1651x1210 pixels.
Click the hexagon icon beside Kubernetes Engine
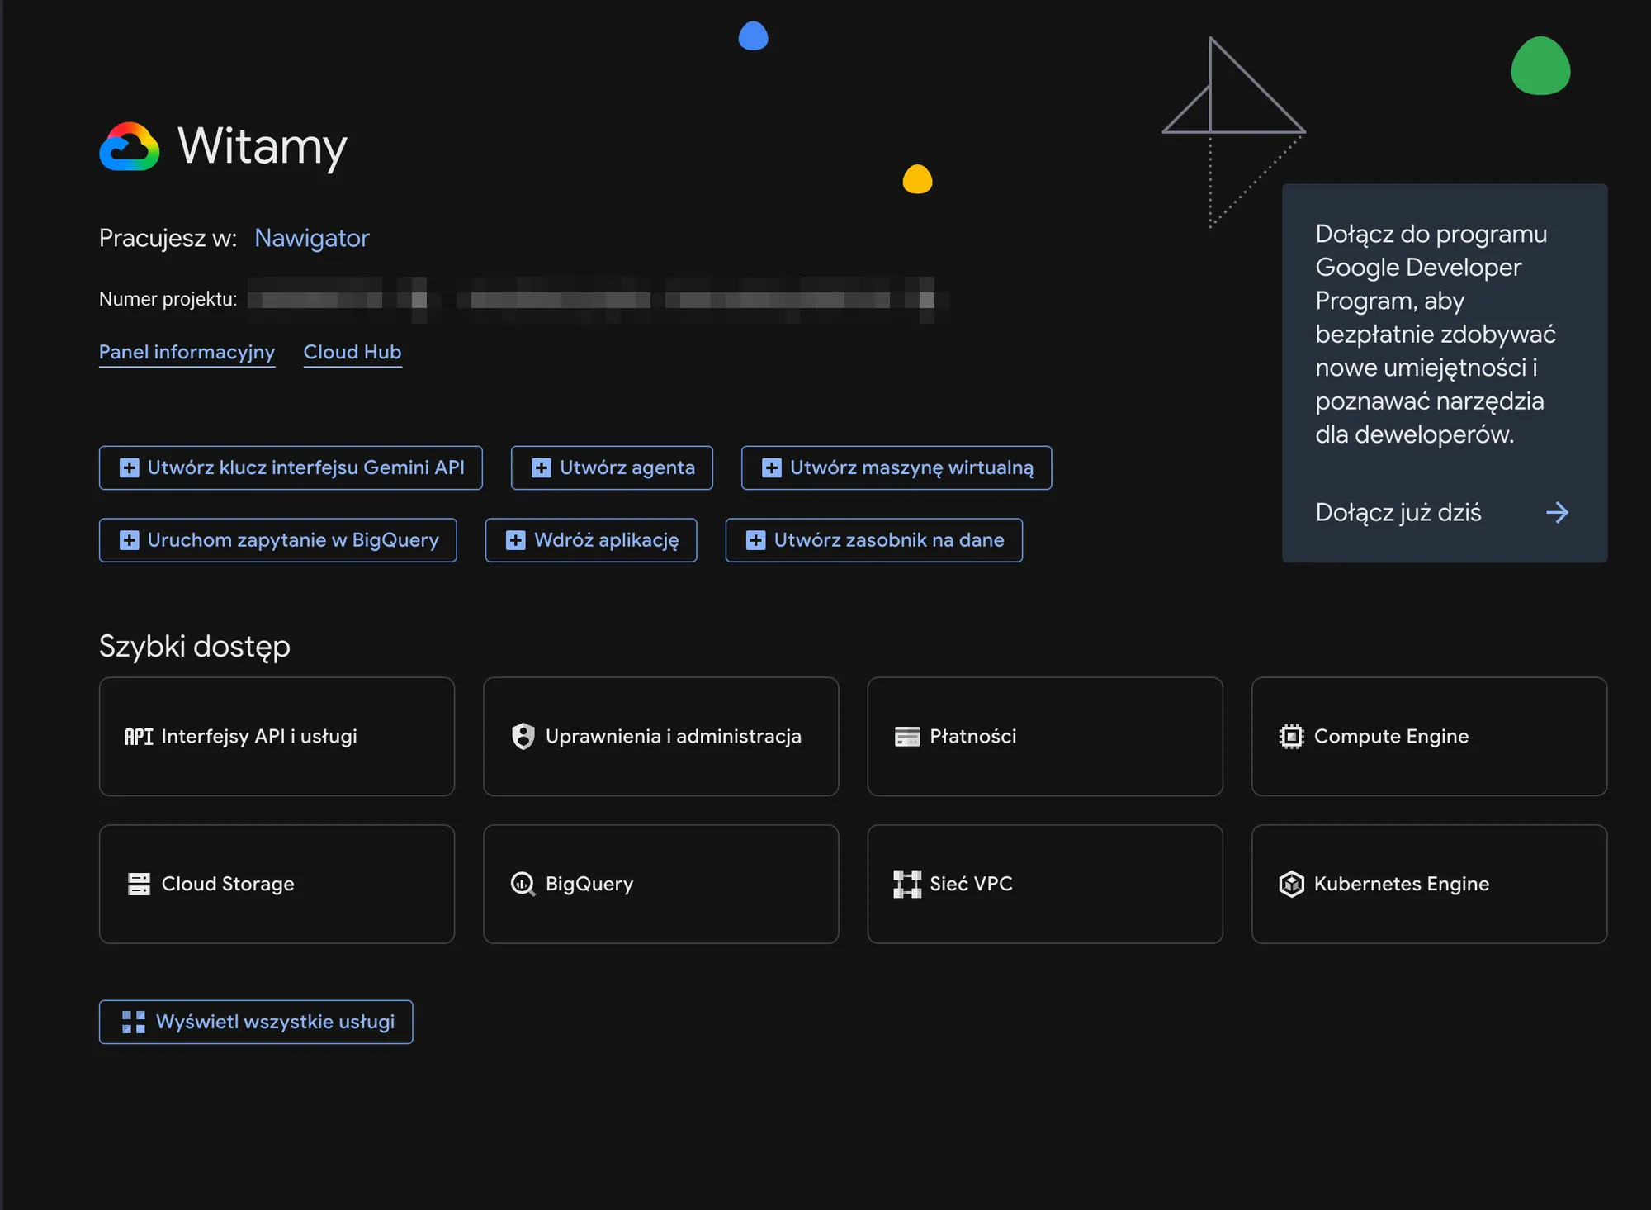click(x=1291, y=884)
